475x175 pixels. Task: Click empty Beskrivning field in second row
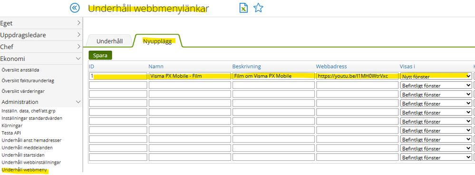(x=273, y=85)
